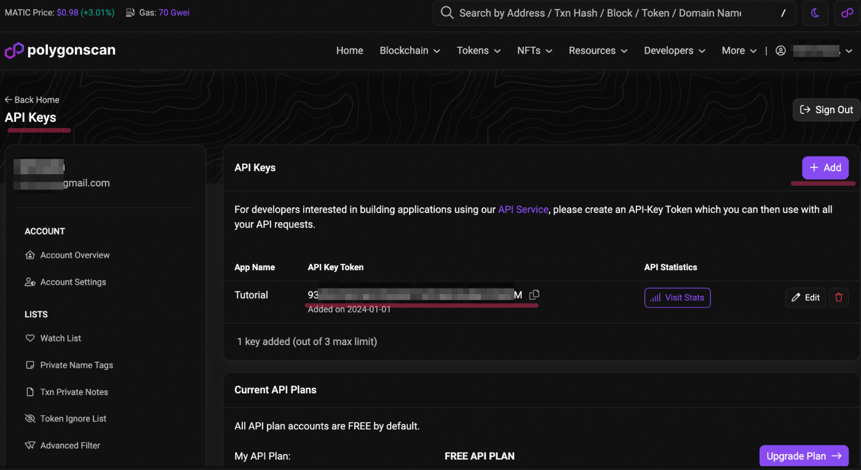Expand the Tokens dropdown menu
The height and width of the screenshot is (470, 861).
[x=479, y=50]
